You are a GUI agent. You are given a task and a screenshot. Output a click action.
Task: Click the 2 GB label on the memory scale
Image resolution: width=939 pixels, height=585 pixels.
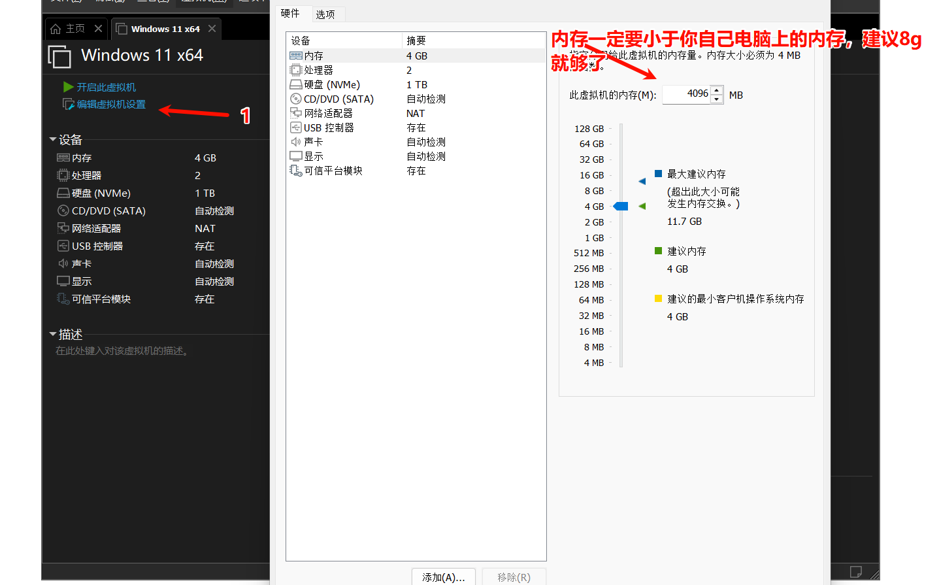[594, 222]
